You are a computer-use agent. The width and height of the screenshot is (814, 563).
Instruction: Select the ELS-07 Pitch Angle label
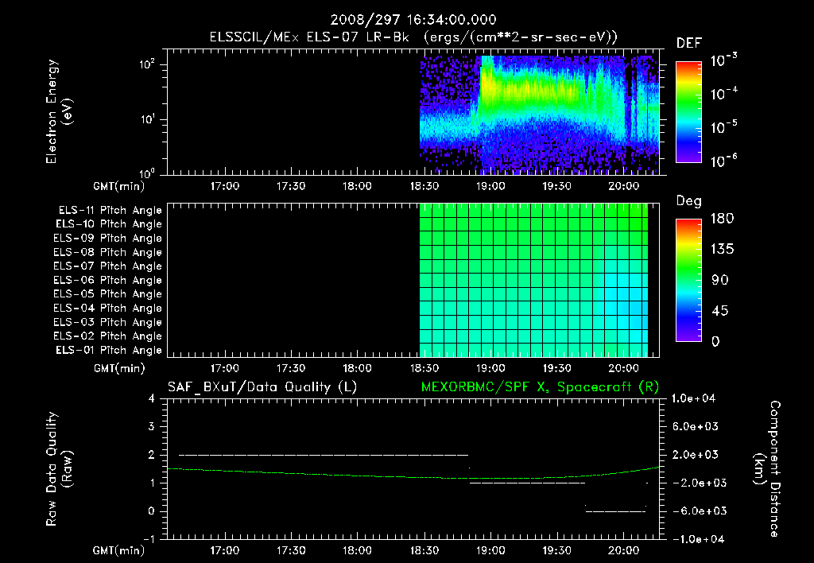click(108, 266)
